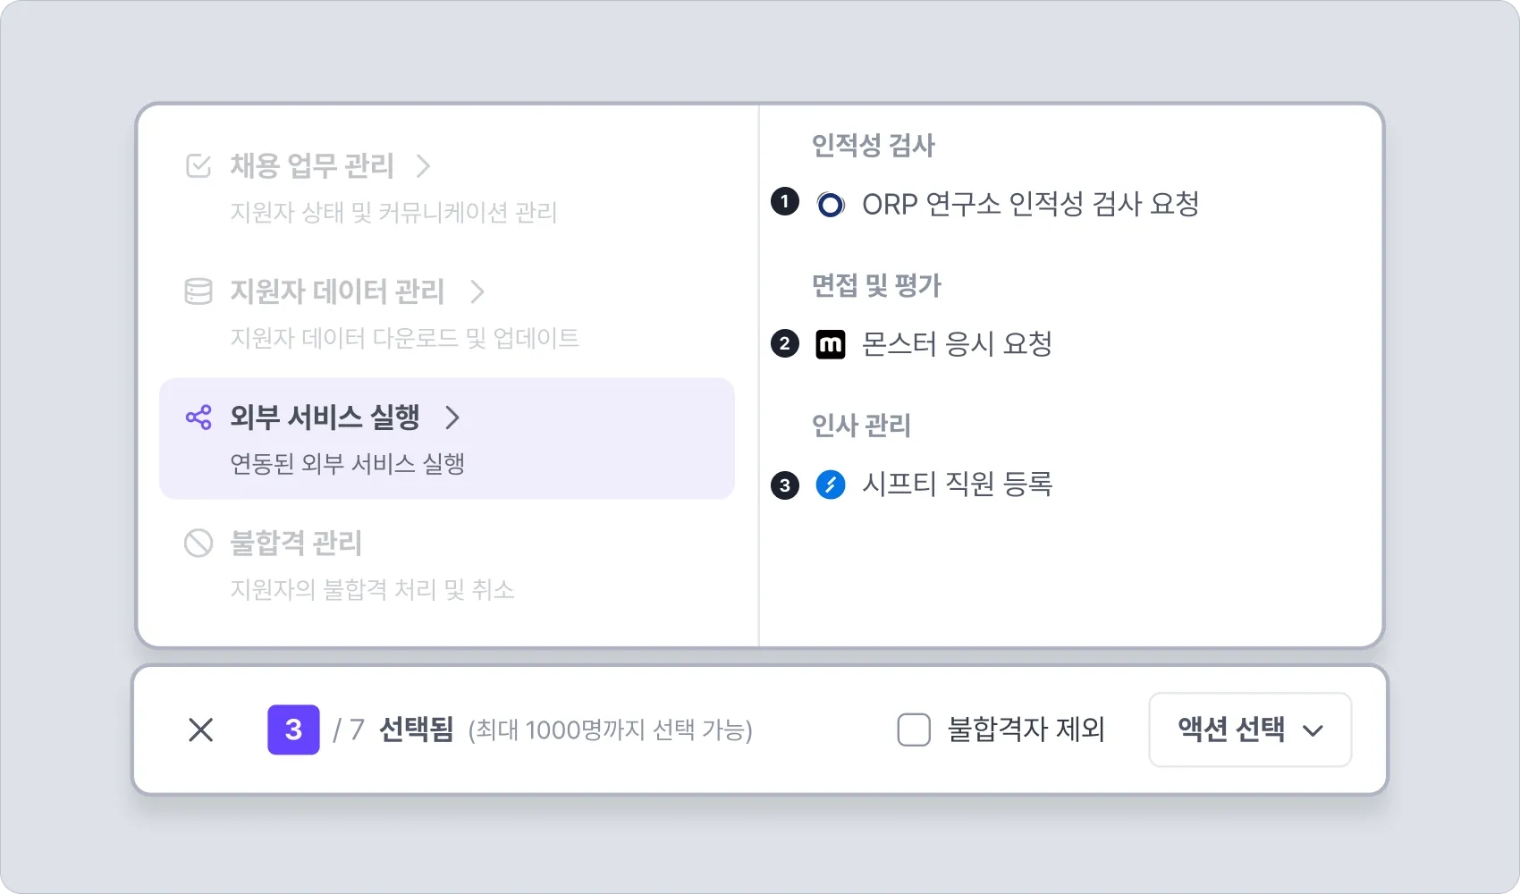Expand 지원자 데이터 관리 chevron arrow

[477, 291]
